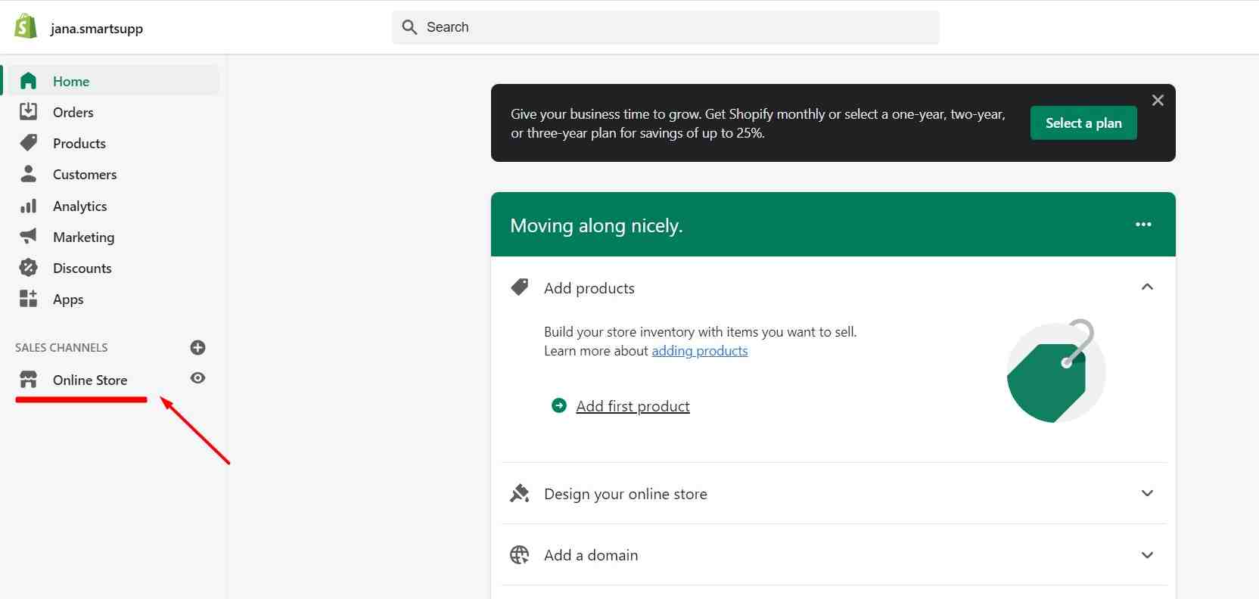The image size is (1259, 599).
Task: Click into the Search field
Action: tap(666, 27)
